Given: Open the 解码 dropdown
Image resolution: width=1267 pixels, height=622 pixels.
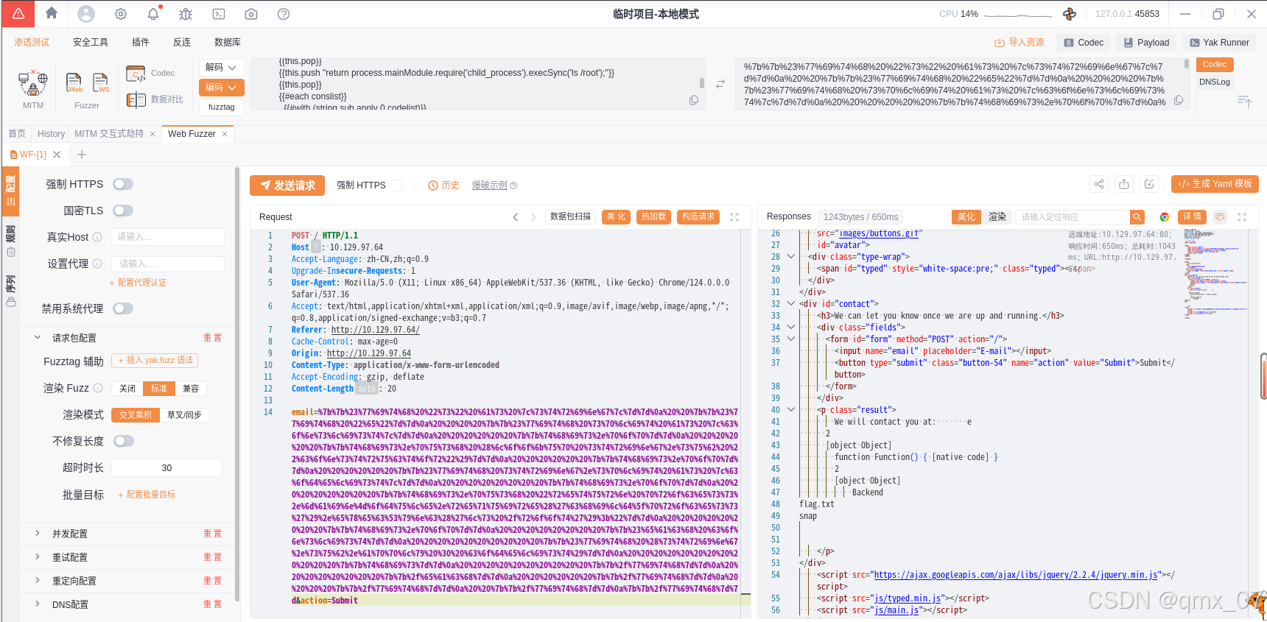Looking at the screenshot, I should click(x=221, y=68).
